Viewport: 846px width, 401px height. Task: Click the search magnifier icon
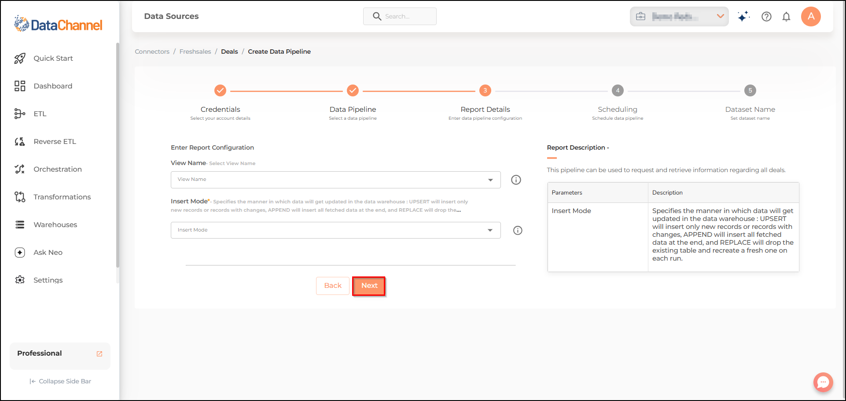(x=377, y=16)
